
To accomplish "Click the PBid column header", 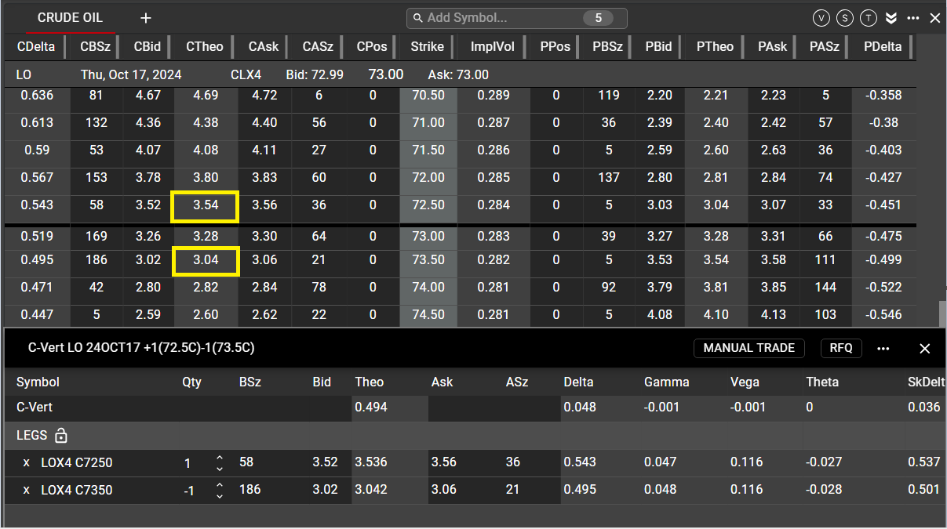I will tap(658, 46).
